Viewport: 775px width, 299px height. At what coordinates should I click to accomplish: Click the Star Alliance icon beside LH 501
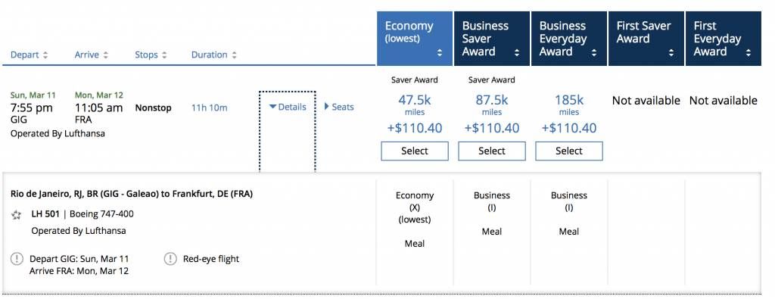coord(17,215)
